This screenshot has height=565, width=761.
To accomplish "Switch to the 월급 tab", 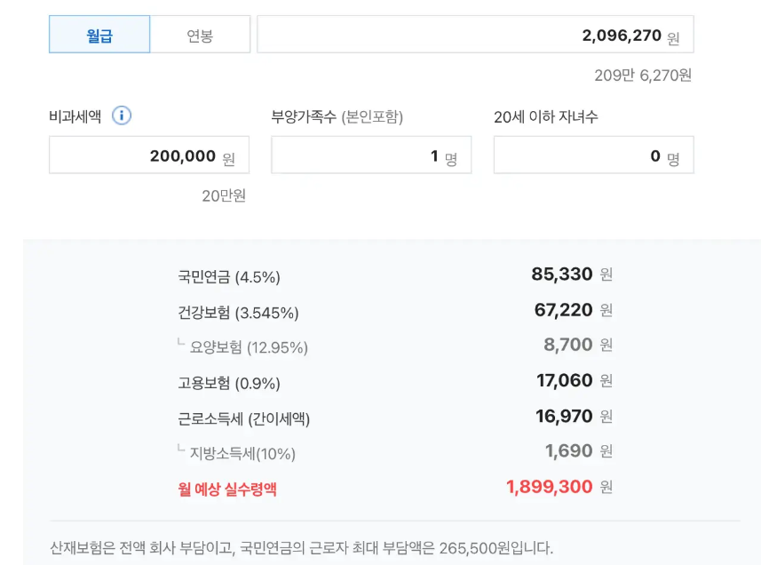I will [x=99, y=34].
